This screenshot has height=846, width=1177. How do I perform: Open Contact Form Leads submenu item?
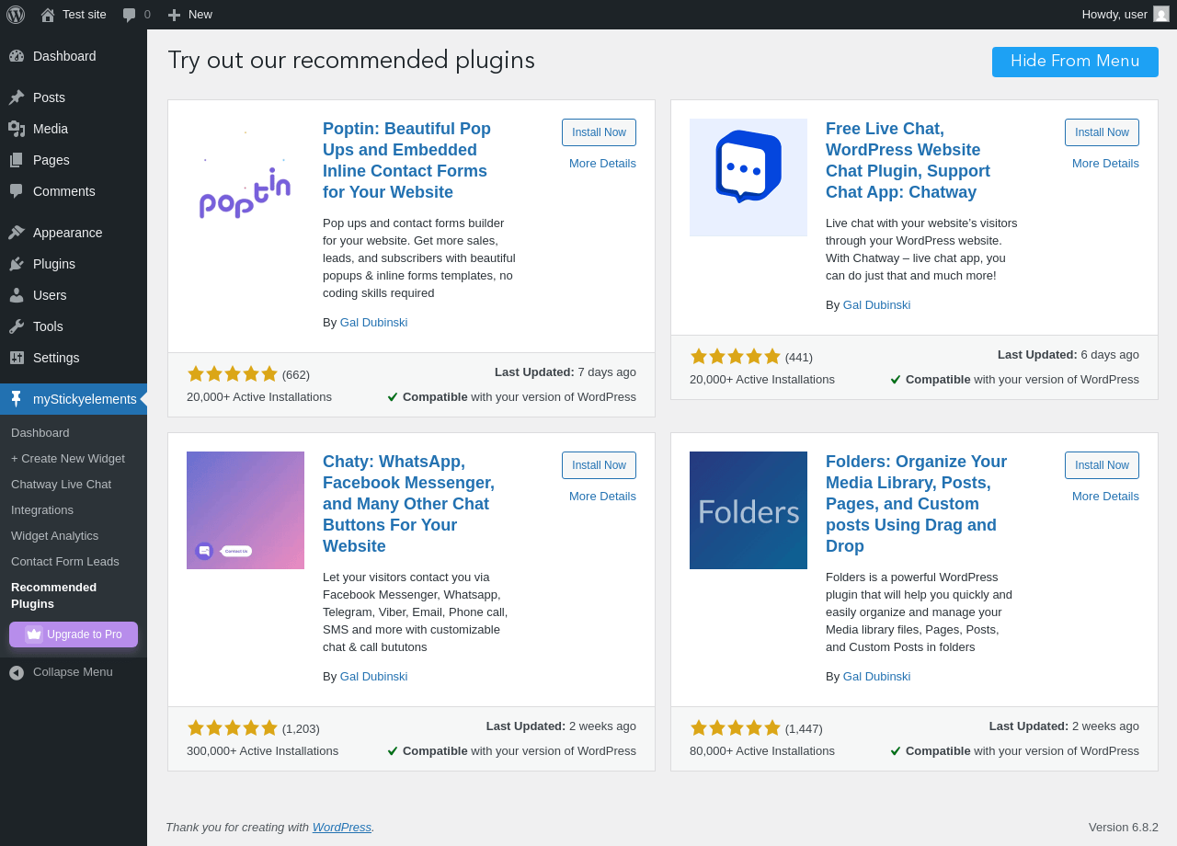pos(65,562)
